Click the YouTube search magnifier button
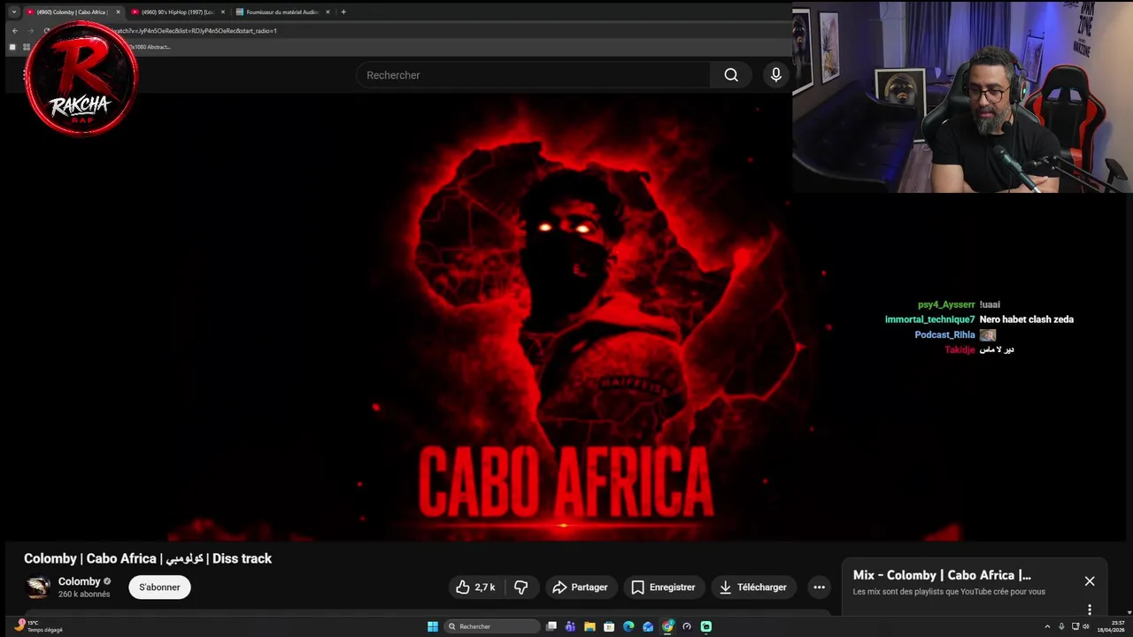Viewport: 1133px width, 637px height. [731, 75]
